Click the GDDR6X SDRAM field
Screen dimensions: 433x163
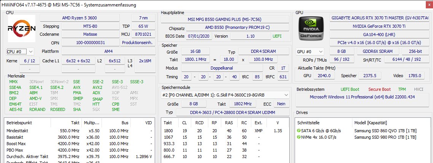378,52
